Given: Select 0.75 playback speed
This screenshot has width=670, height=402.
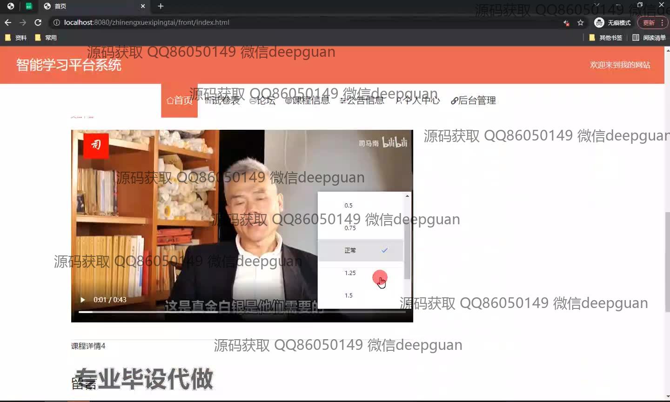Looking at the screenshot, I should coord(361,228).
